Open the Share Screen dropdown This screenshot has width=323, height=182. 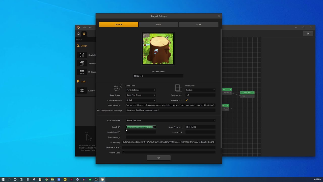click(x=141, y=95)
